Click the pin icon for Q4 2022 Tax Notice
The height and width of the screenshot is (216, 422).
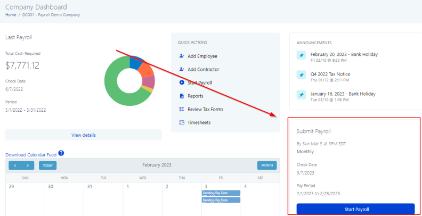click(301, 75)
